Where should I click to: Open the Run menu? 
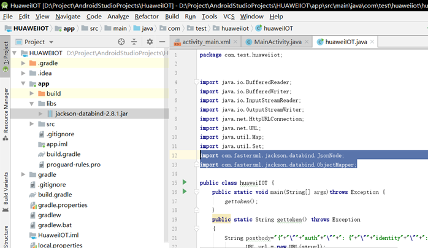(x=190, y=17)
